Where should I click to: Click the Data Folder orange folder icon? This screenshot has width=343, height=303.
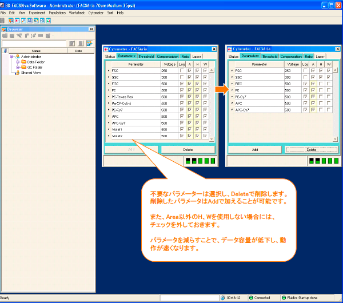click(x=24, y=62)
